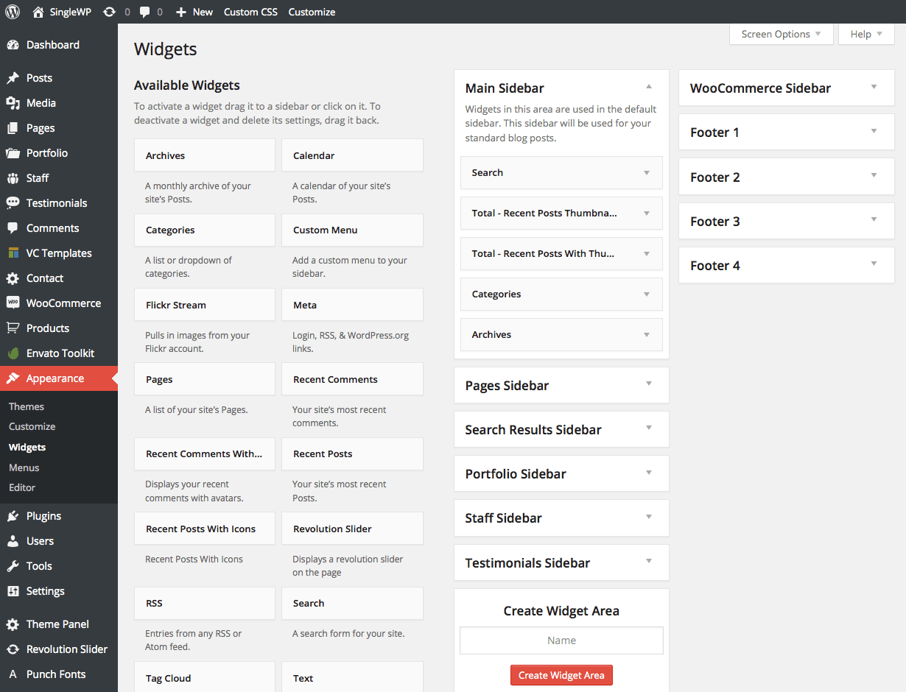Open the updates icon in admin bar
906x692 pixels.
[109, 12]
